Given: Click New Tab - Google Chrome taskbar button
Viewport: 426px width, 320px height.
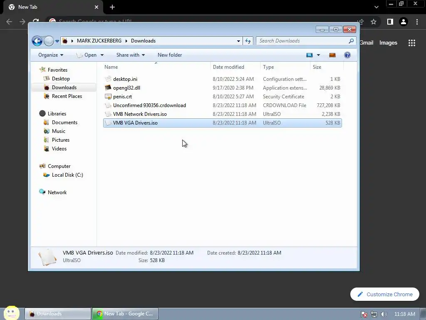Looking at the screenshot, I should [x=125, y=314].
